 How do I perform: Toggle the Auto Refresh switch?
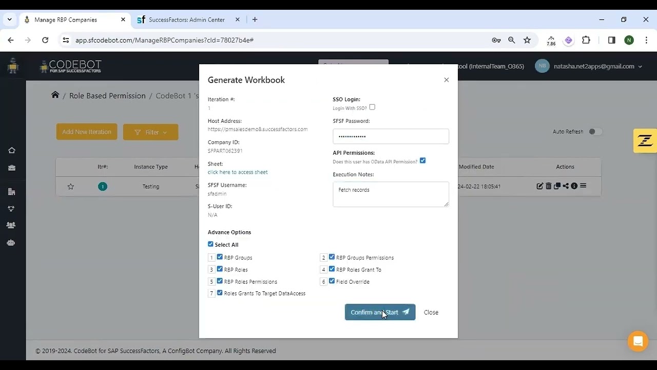tap(594, 132)
